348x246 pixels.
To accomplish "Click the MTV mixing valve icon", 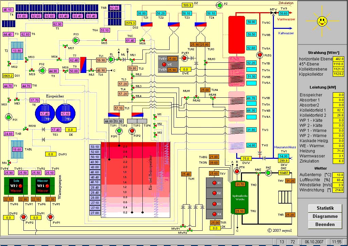I will tap(273, 13).
